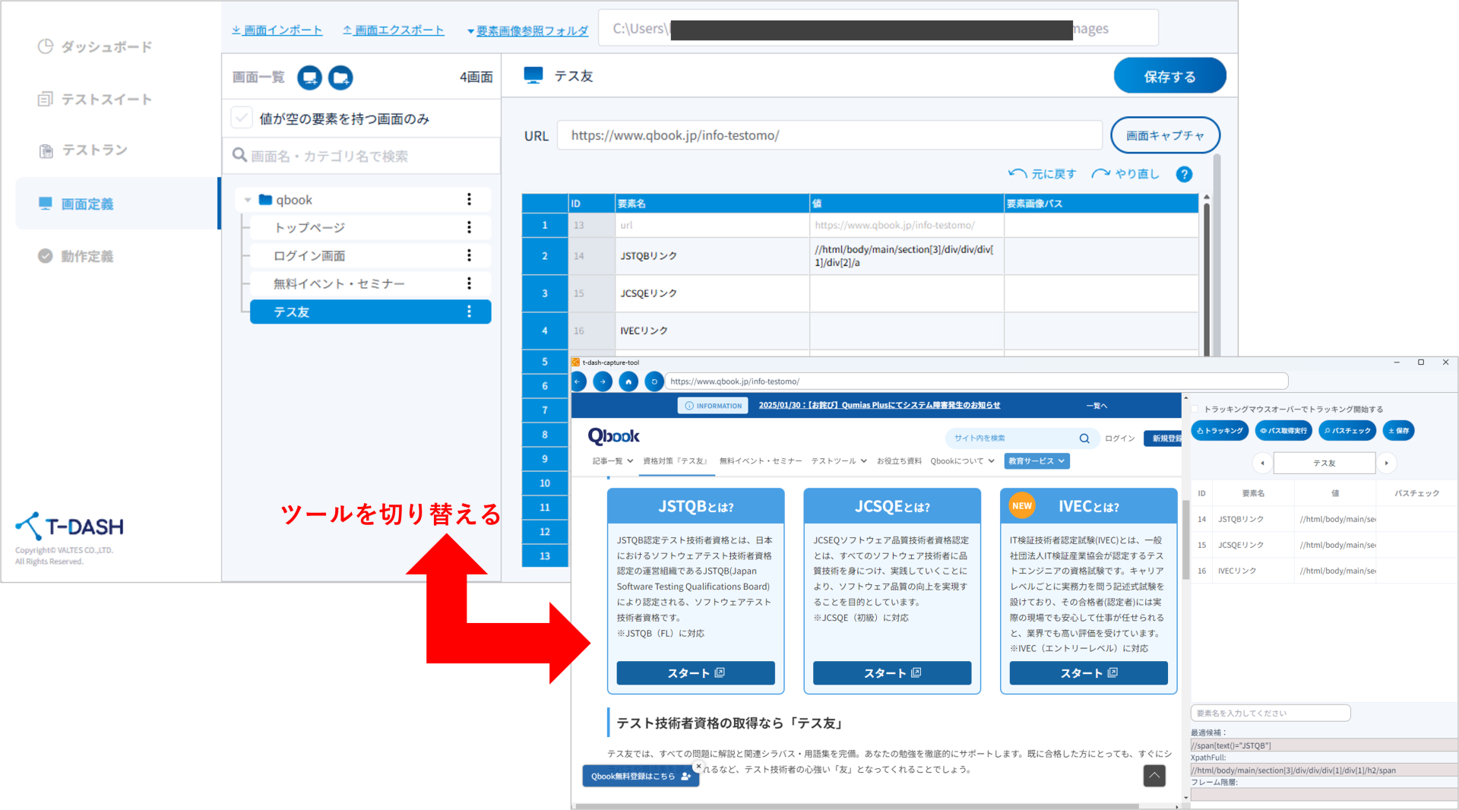Click the 保存する button
The image size is (1459, 810).
pyautogui.click(x=1169, y=77)
